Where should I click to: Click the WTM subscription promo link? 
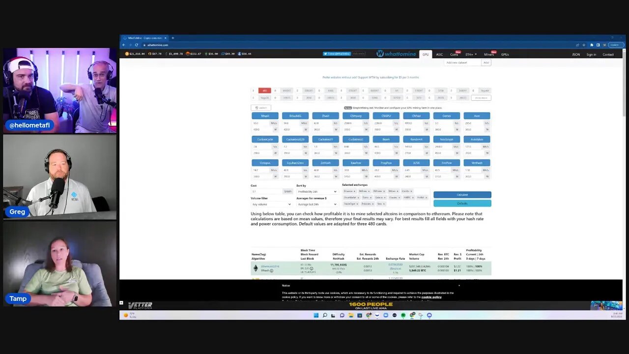pos(371,77)
